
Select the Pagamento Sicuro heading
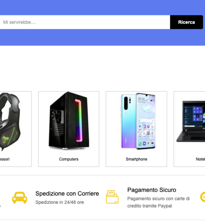tap(152, 190)
